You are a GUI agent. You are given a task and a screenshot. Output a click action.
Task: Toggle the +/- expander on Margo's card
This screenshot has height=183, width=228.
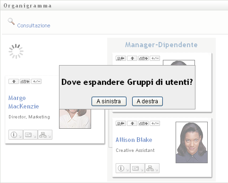[36, 82]
